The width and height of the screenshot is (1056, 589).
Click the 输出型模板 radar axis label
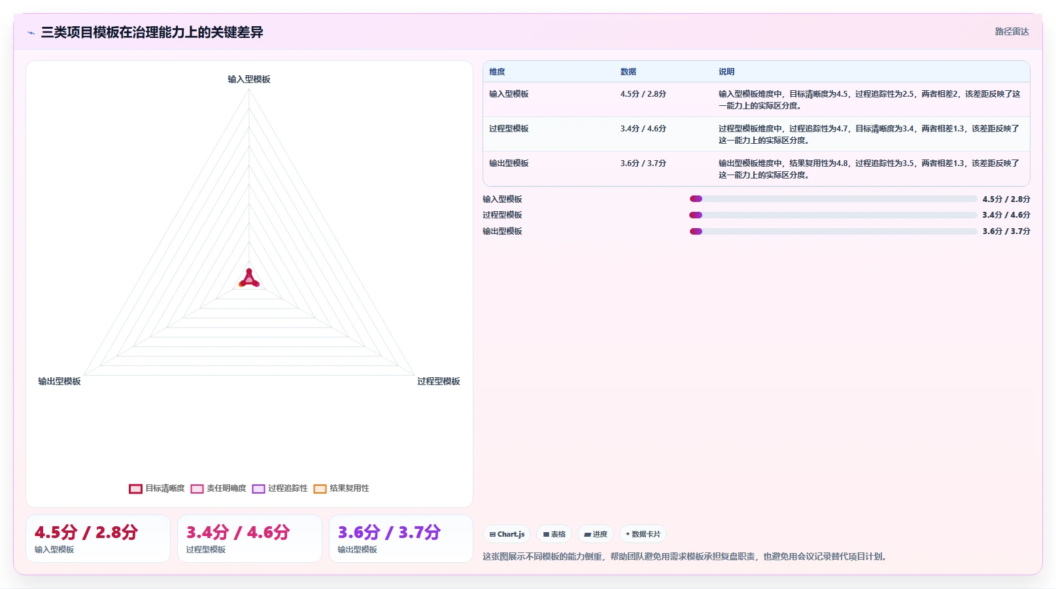pyautogui.click(x=60, y=381)
